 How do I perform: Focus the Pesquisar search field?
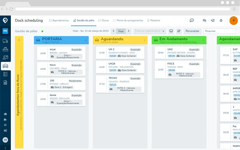[x=220, y=31]
